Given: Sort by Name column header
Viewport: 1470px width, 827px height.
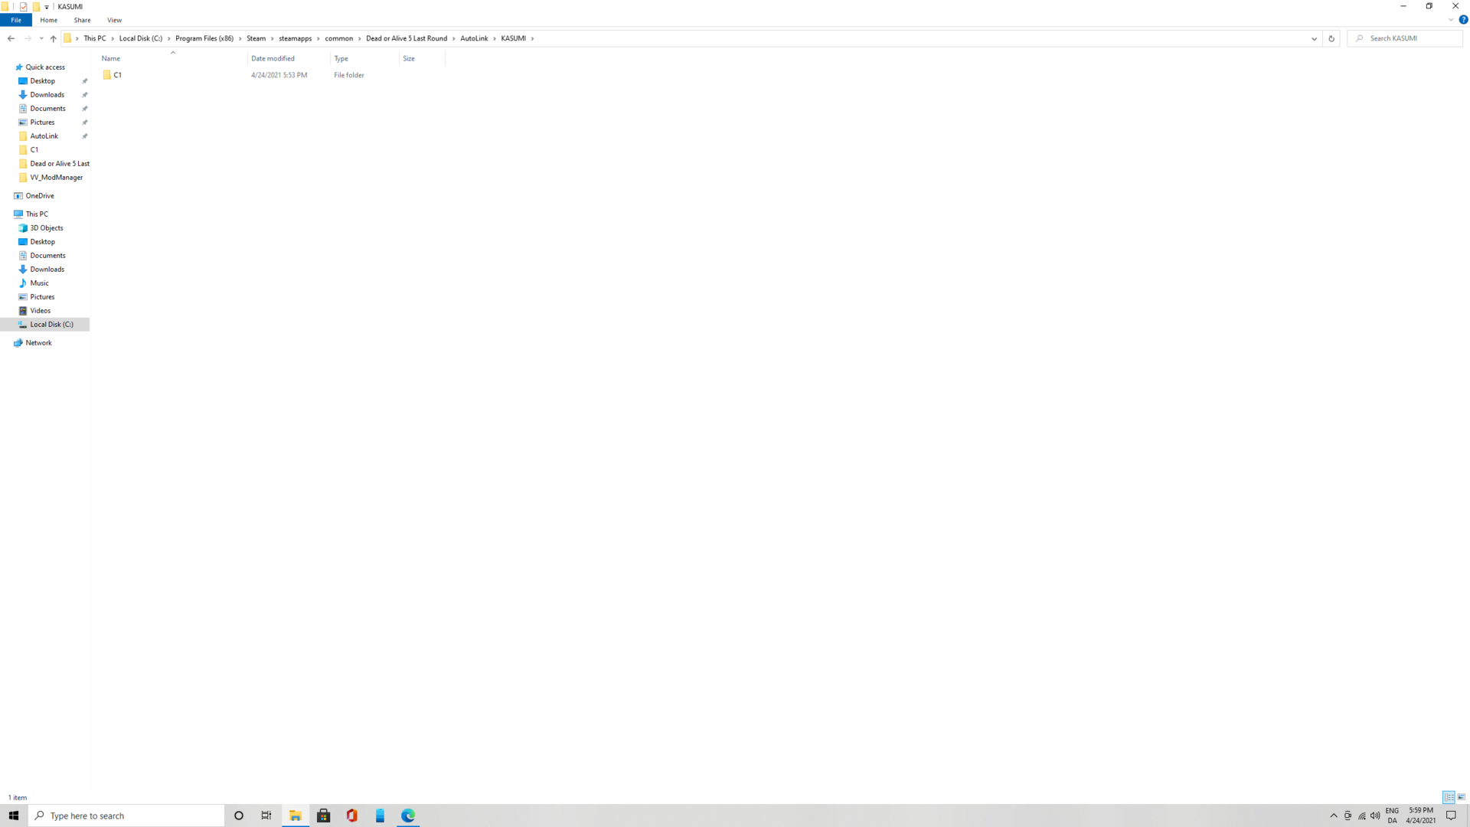Looking at the screenshot, I should tap(173, 58).
